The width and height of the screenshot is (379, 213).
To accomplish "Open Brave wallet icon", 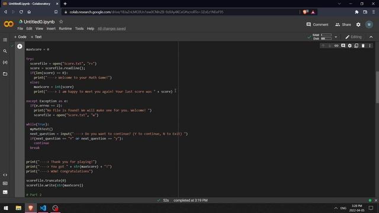I will (x=365, y=12).
